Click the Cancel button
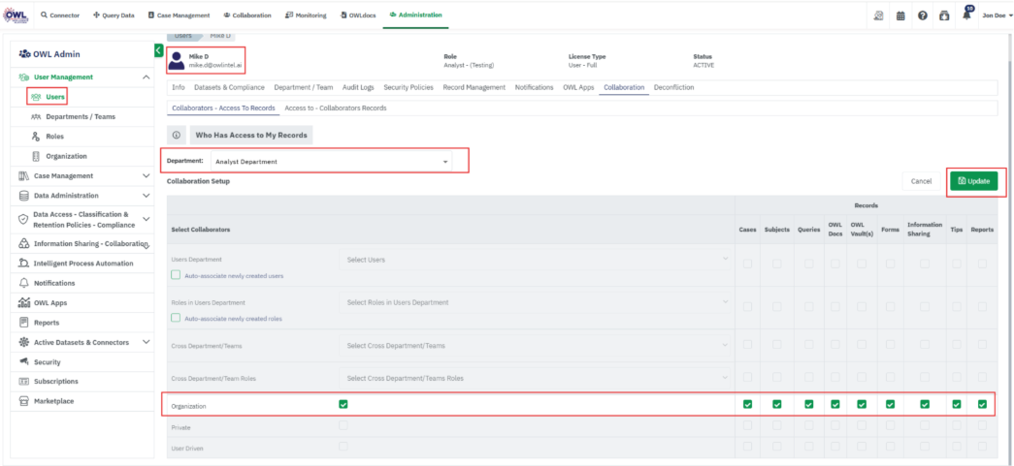 point(921,181)
